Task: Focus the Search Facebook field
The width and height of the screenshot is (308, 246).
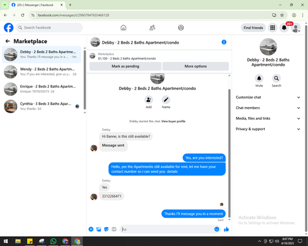Action: point(49,28)
